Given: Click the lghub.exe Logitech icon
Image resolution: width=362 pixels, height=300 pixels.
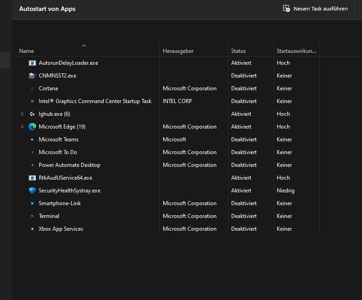Looking at the screenshot, I should [32, 114].
